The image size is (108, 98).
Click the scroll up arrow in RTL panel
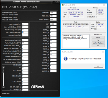(4, 67)
